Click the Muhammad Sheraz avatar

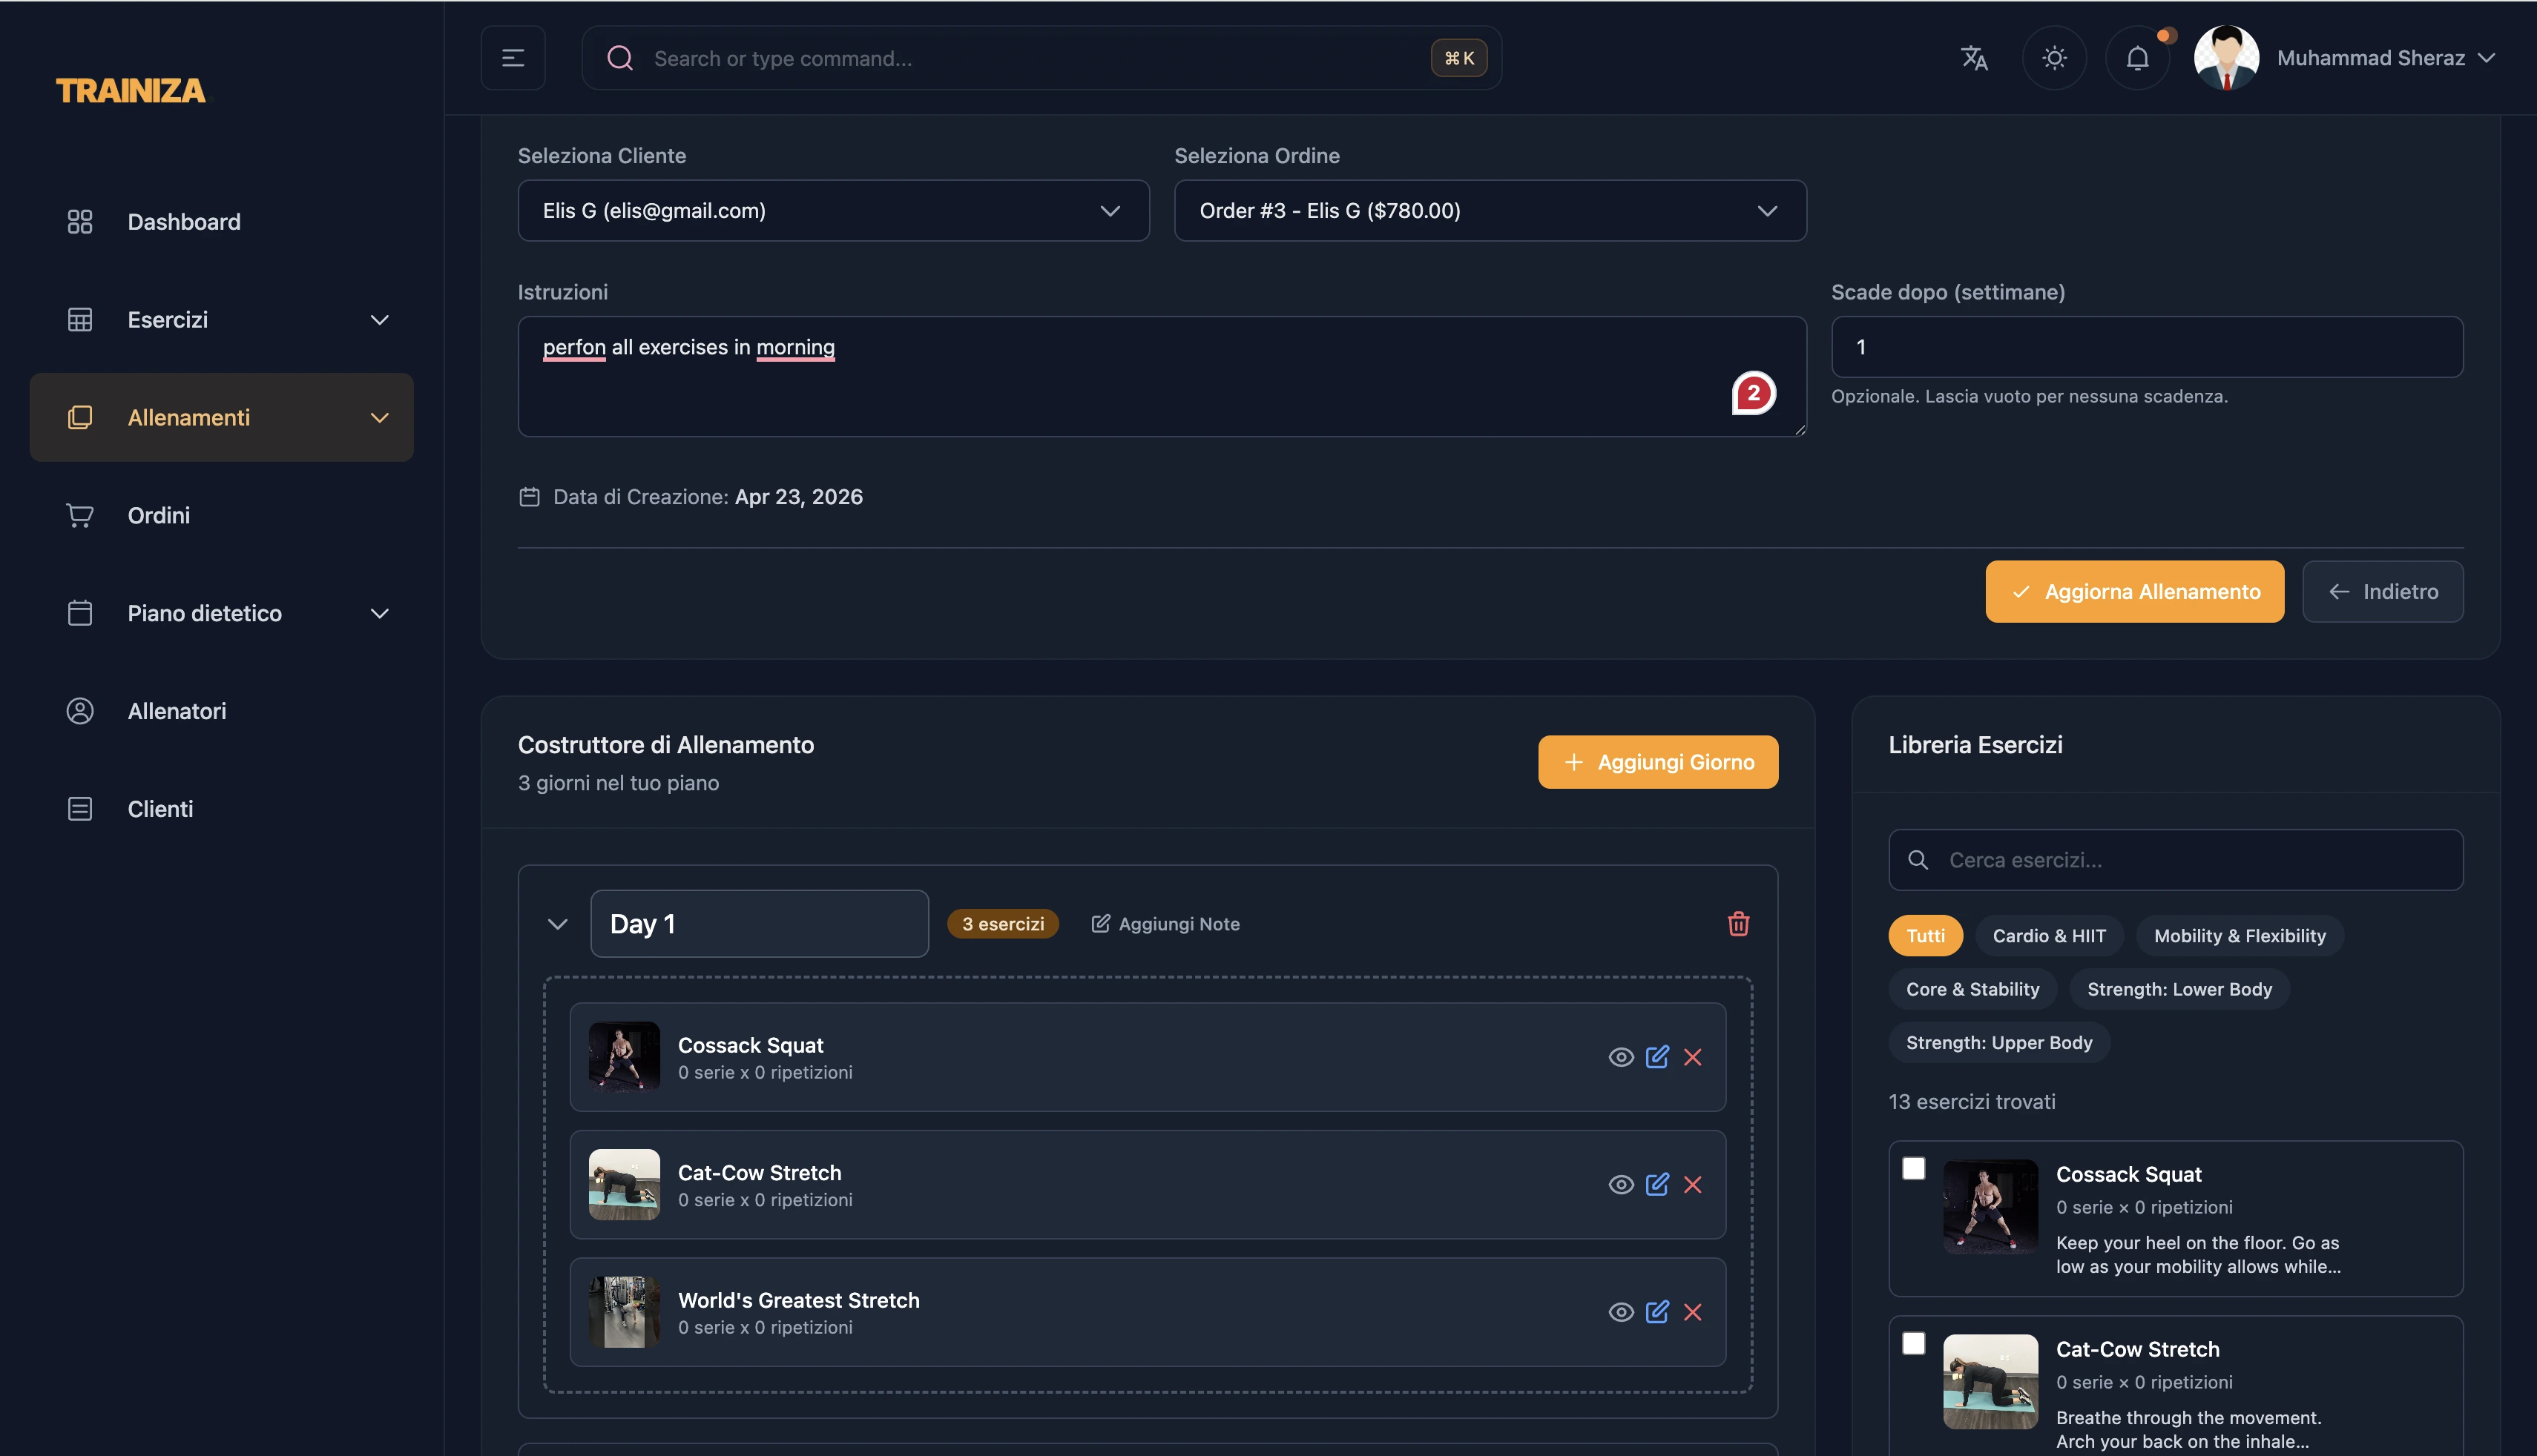tap(2226, 58)
